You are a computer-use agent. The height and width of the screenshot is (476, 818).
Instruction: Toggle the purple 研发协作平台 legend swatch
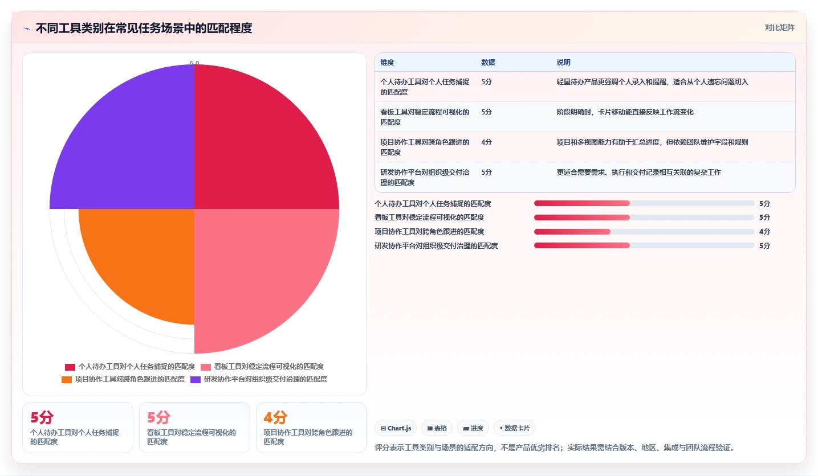coord(196,379)
